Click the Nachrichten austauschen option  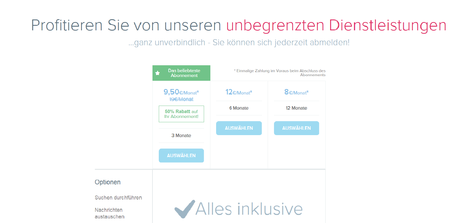click(x=109, y=213)
